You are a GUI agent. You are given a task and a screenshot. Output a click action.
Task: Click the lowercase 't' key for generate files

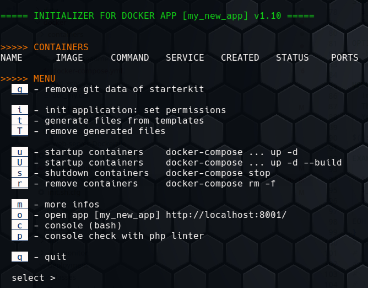tap(20, 121)
